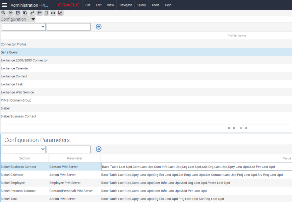Select the Exchange Task row
The height and width of the screenshot is (202, 292).
pos(146,84)
